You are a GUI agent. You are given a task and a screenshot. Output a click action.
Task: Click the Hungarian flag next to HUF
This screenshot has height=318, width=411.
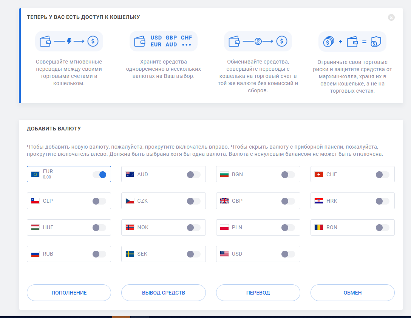tap(36, 227)
